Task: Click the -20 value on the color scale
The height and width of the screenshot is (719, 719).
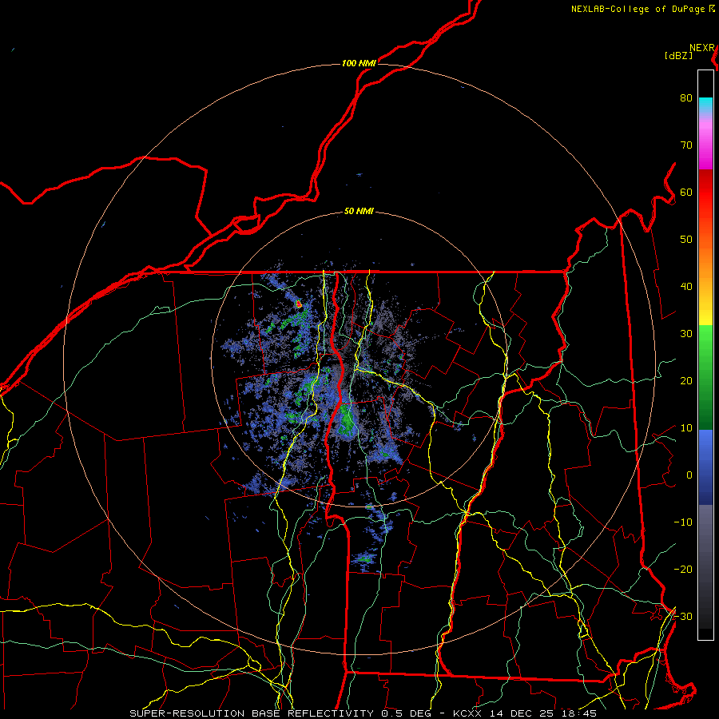Action: (683, 569)
